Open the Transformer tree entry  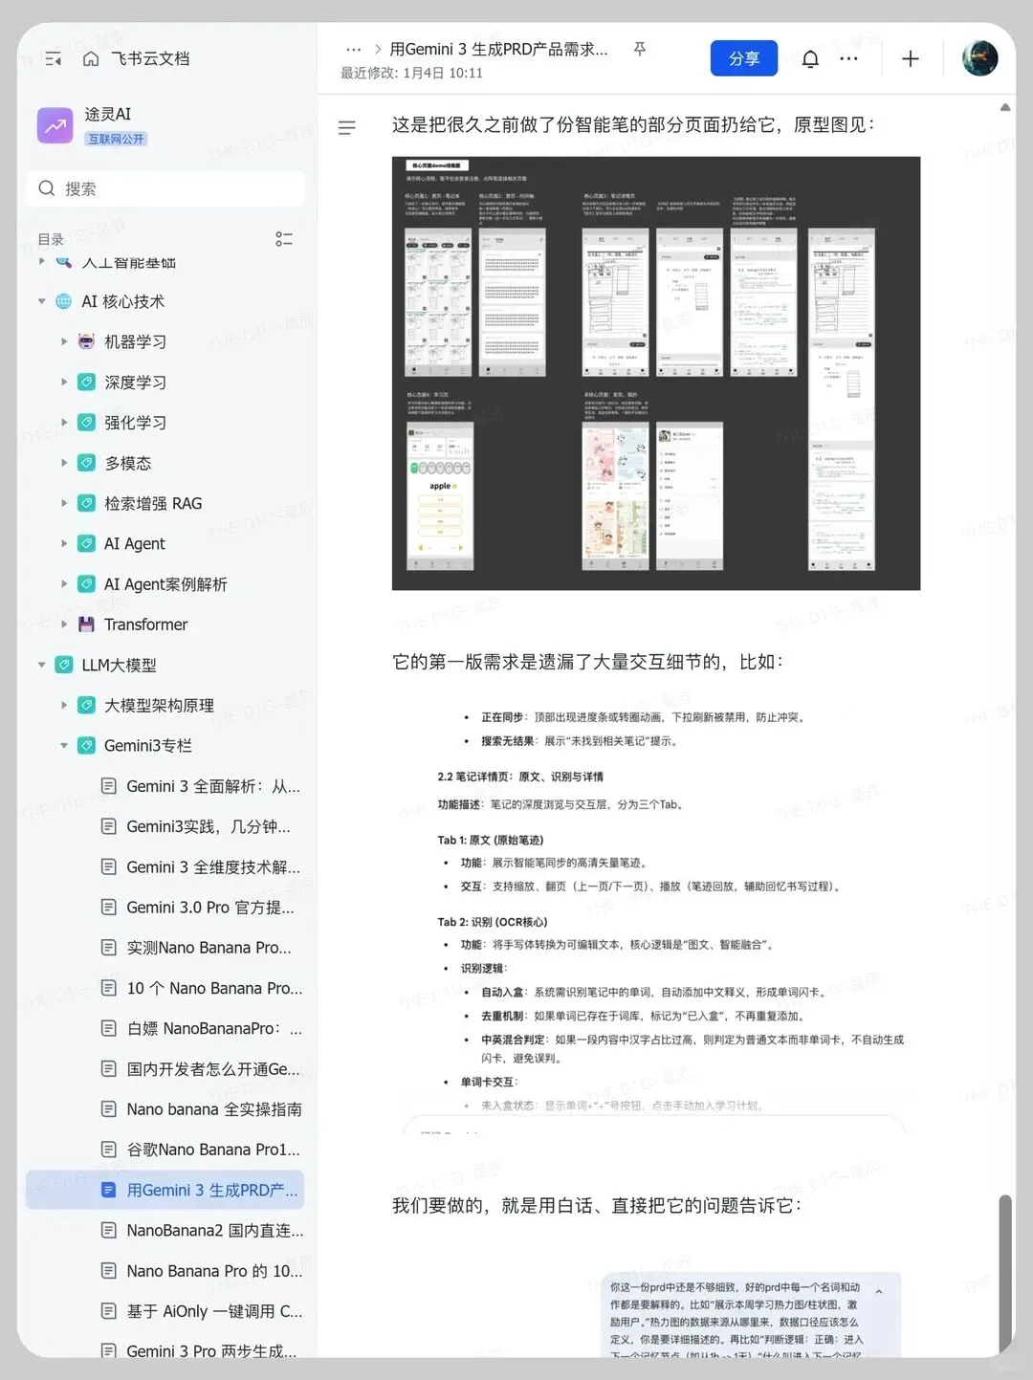(145, 624)
